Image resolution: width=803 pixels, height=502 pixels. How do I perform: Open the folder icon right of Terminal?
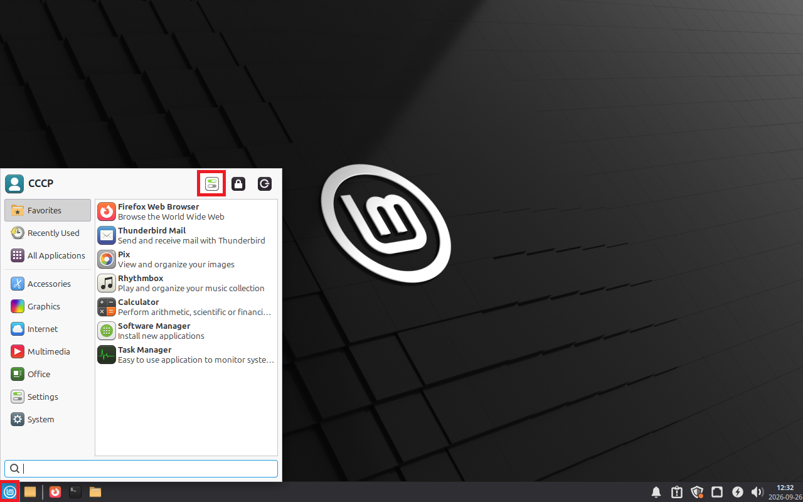pos(95,492)
